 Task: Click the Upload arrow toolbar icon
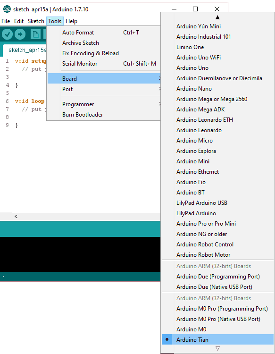(x=20, y=34)
